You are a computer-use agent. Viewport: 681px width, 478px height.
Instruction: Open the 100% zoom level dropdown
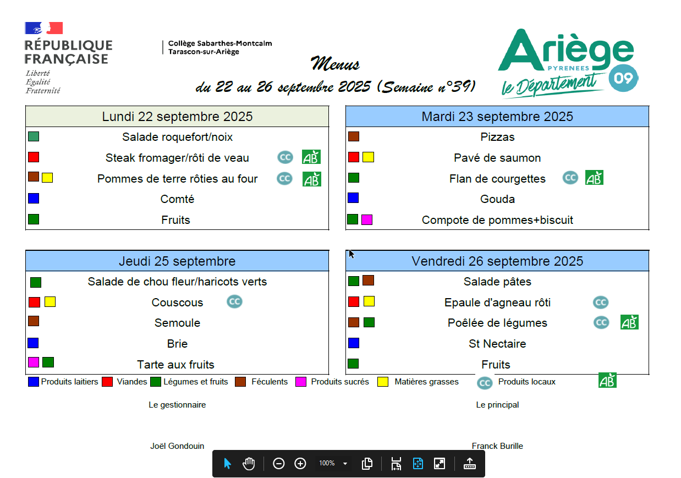333,464
